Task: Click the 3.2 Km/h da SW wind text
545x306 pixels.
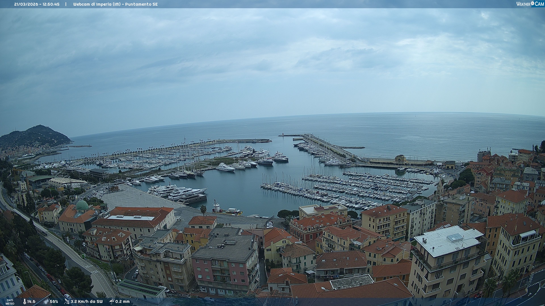Action: coord(87,301)
